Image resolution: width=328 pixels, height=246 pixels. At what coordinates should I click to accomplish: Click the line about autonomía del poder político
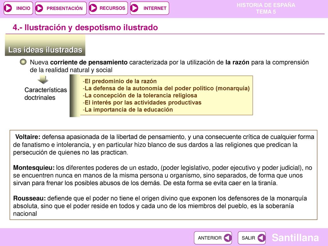click(x=166, y=88)
